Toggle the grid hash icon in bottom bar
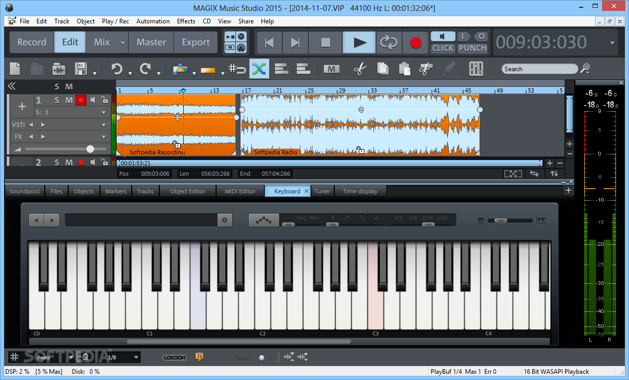This screenshot has width=629, height=380. (x=15, y=357)
